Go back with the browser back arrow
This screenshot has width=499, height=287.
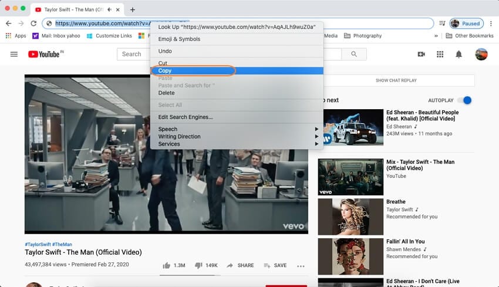pyautogui.click(x=9, y=23)
